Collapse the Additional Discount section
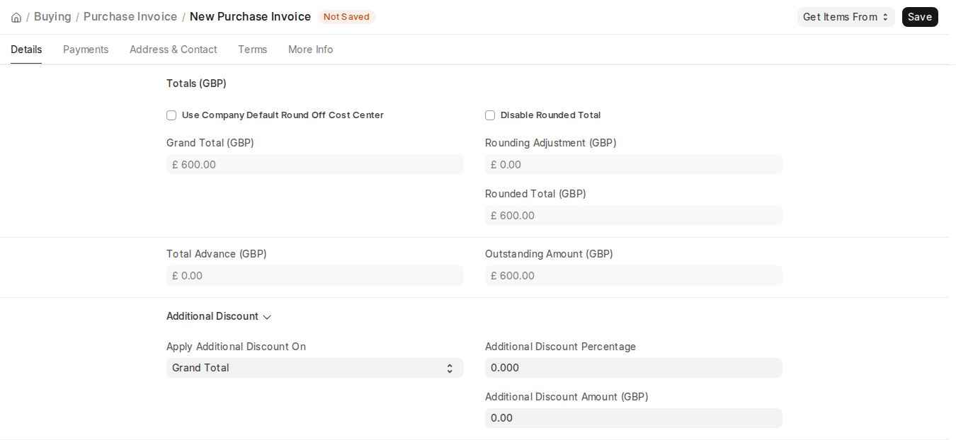956x440 pixels. (219, 316)
